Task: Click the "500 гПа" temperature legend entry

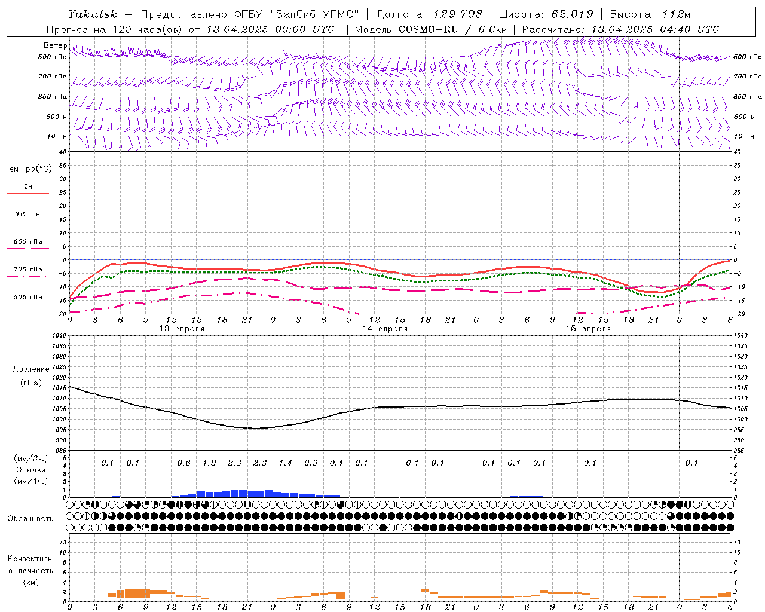Action: (x=28, y=297)
